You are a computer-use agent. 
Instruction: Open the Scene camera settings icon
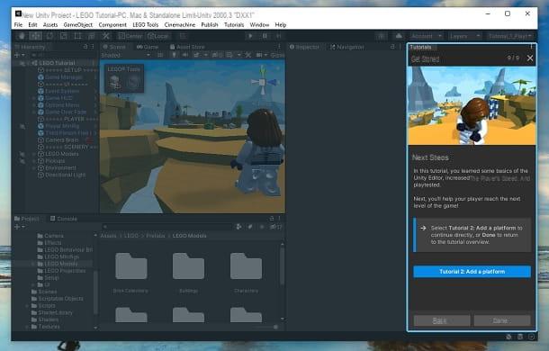[259, 55]
